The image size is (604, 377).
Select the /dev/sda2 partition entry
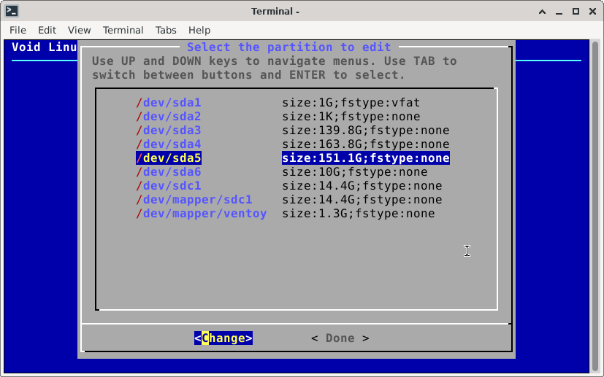point(168,117)
